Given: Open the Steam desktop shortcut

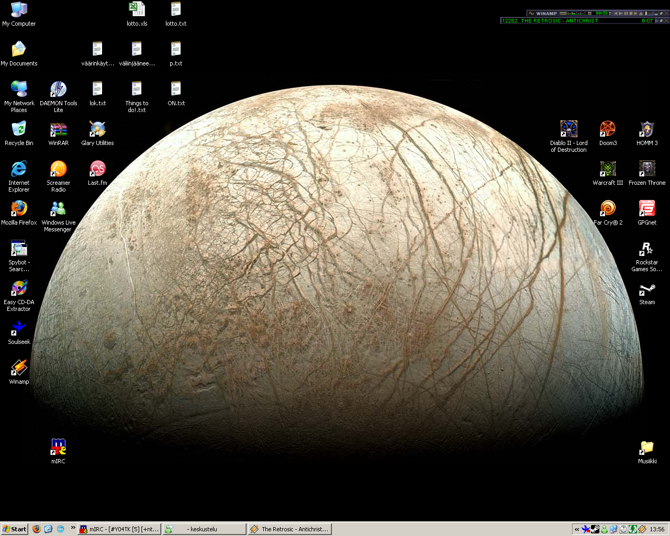Looking at the screenshot, I should coord(647,289).
